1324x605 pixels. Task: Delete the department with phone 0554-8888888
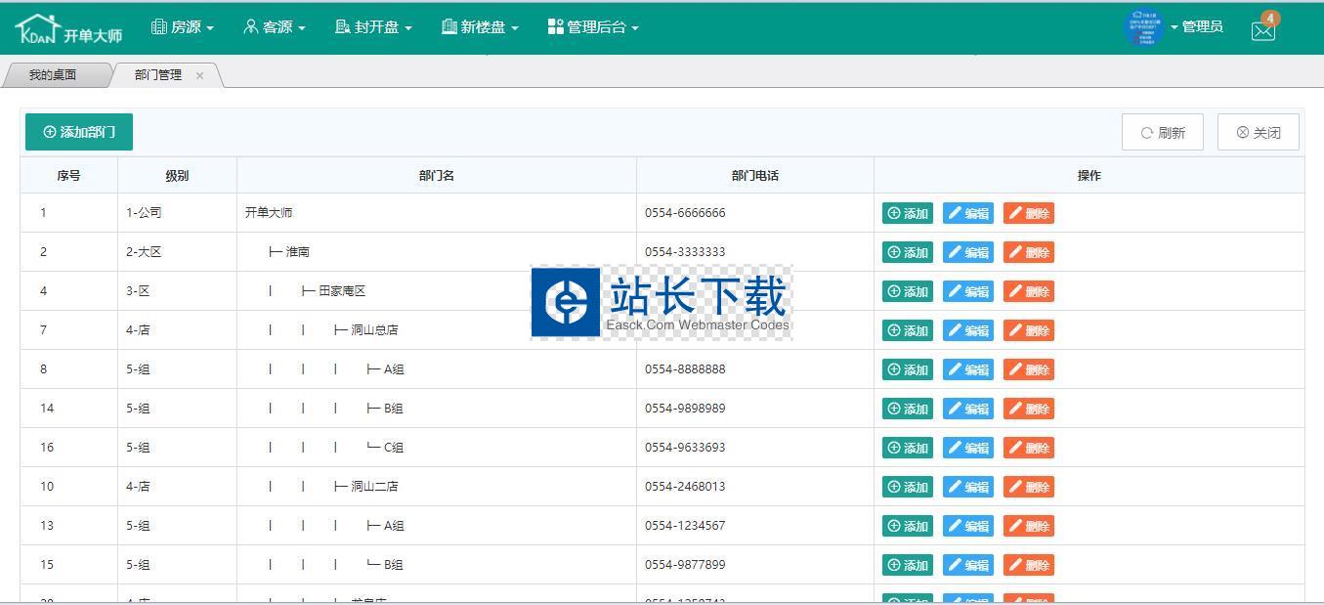1028,369
